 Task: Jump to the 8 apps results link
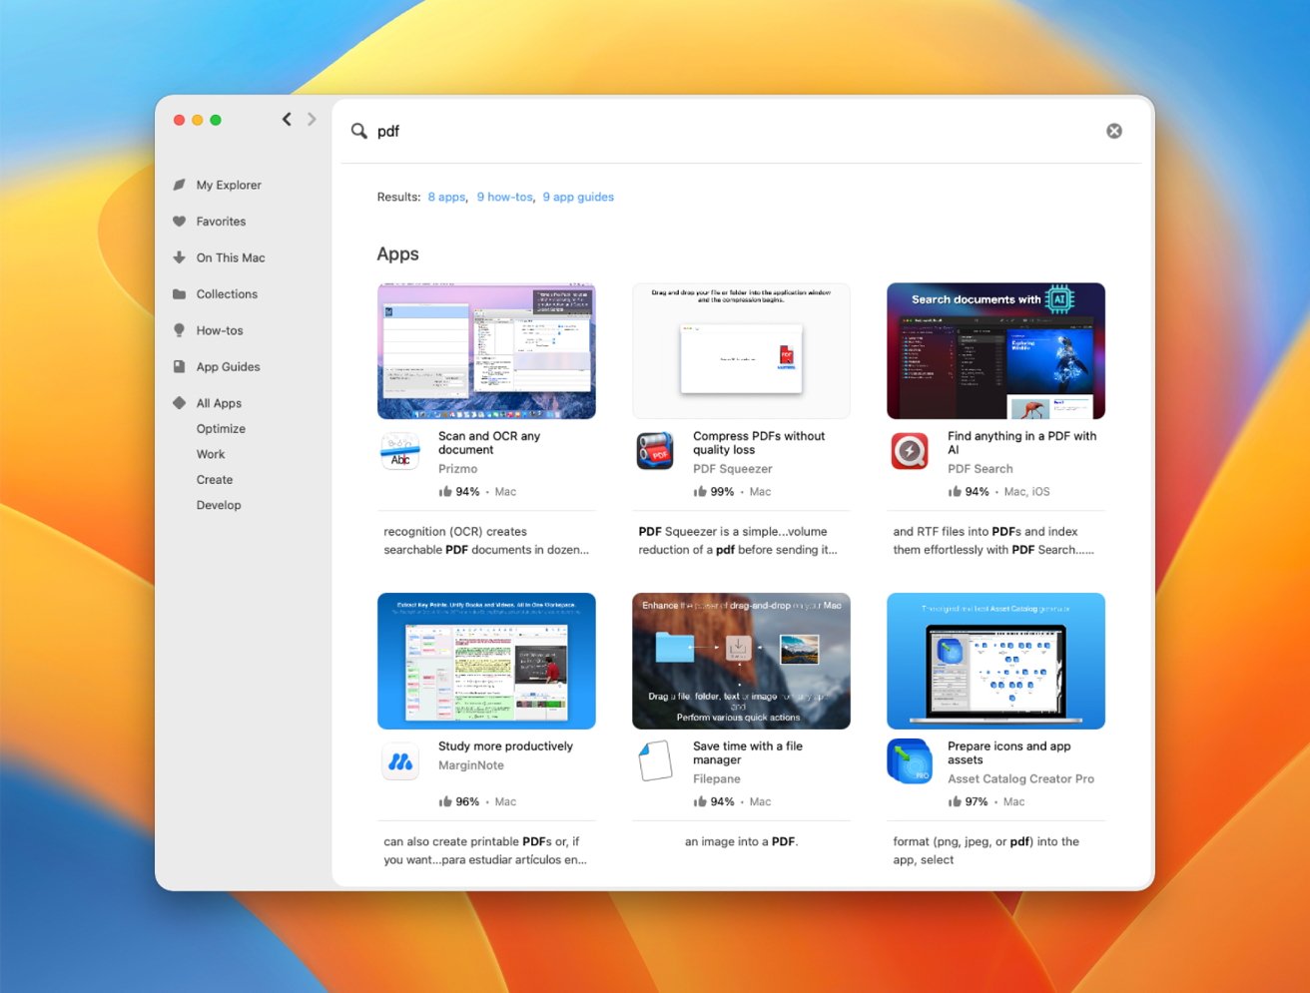click(x=446, y=198)
